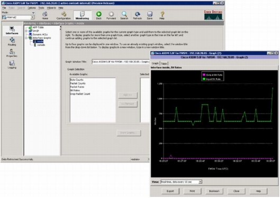Open the Wizards menu
Image resolution: width=280 pixels, height=198 pixels.
[51, 8]
